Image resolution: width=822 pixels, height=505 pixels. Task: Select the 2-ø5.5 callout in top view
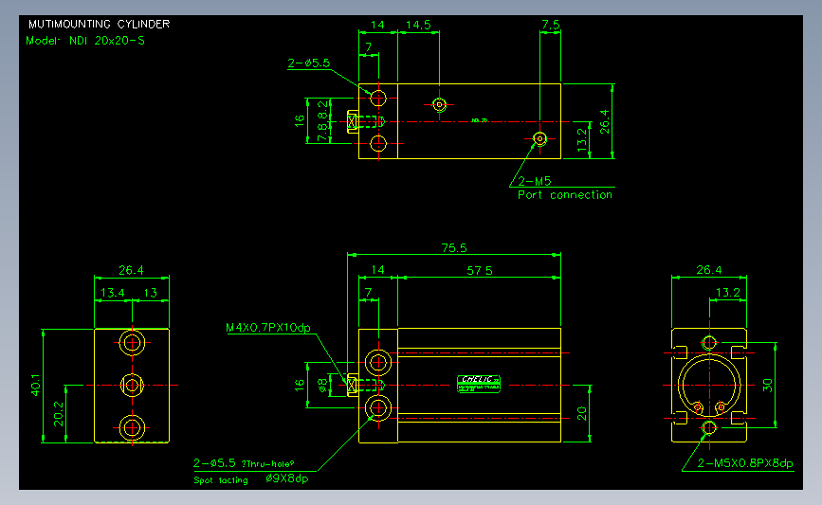click(309, 63)
